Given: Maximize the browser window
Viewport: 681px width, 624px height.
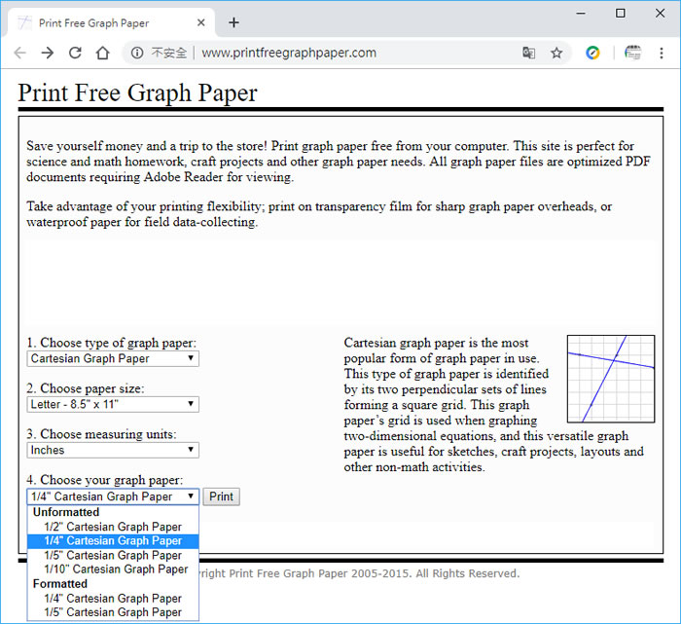Looking at the screenshot, I should (x=621, y=14).
